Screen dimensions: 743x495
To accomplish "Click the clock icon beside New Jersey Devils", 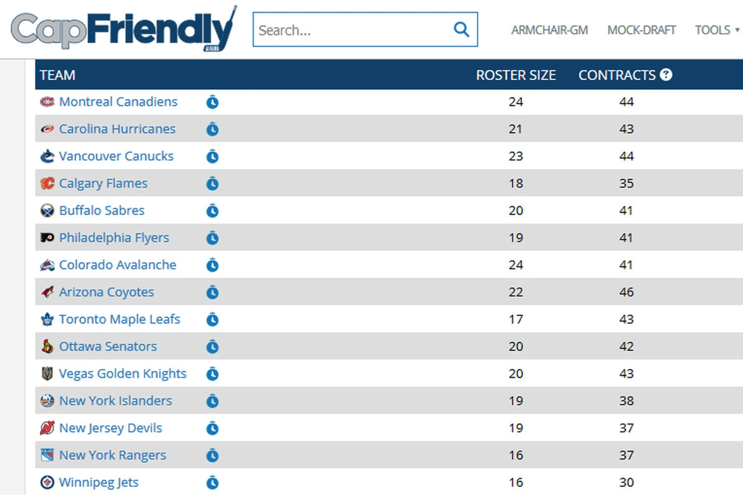I will [212, 428].
